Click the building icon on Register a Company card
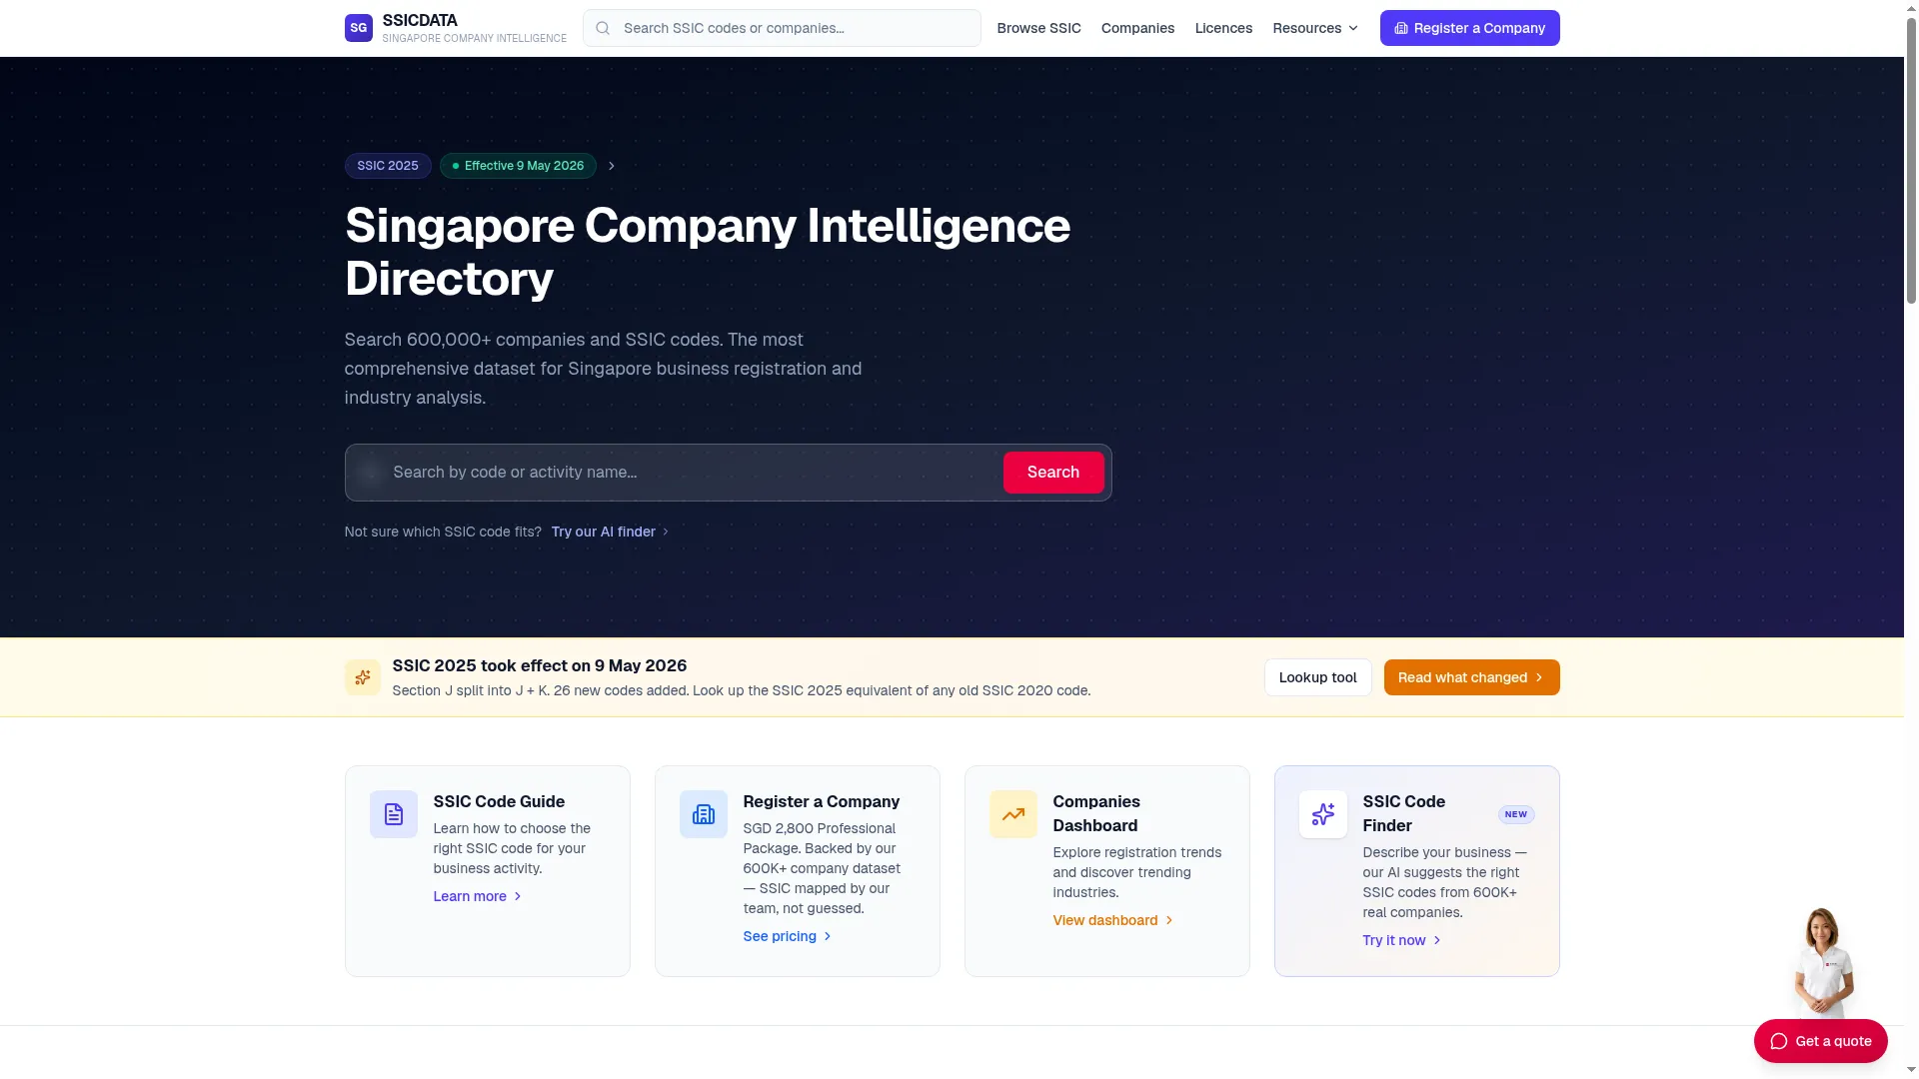The image size is (1919, 1079). coord(704,814)
